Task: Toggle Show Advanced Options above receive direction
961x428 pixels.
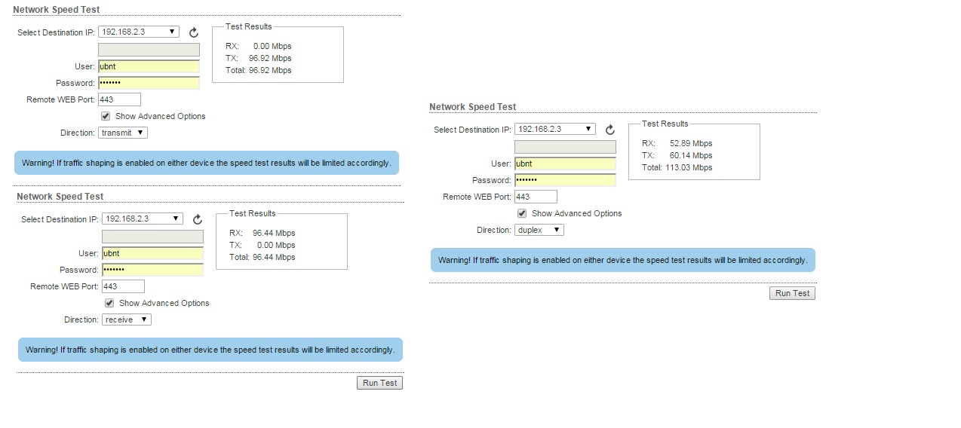Action: click(109, 303)
